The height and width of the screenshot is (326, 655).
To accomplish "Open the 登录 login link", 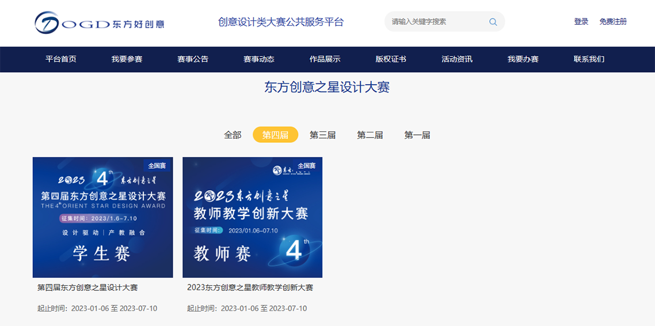I will [x=581, y=22].
